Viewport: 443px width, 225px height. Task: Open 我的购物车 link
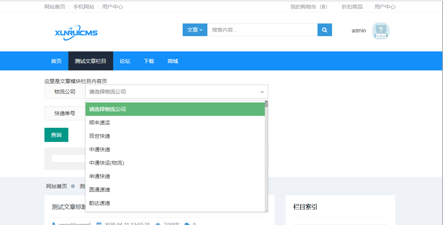309,7
